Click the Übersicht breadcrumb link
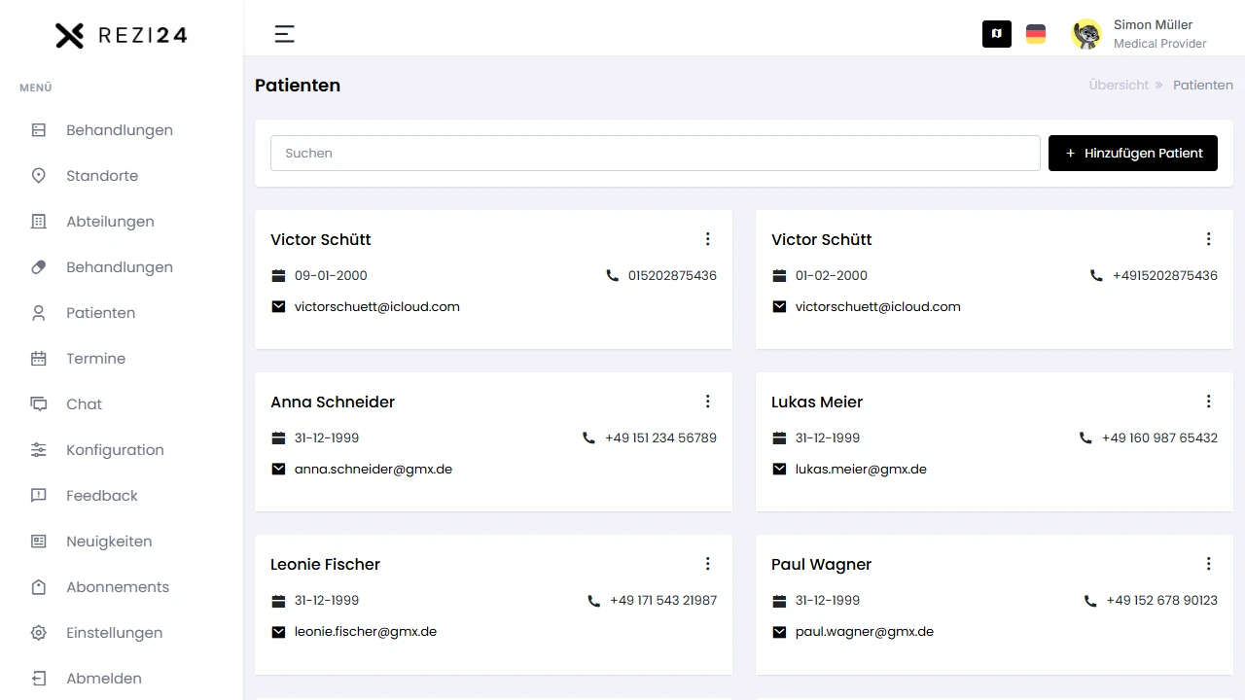The image size is (1245, 700). pos(1119,86)
